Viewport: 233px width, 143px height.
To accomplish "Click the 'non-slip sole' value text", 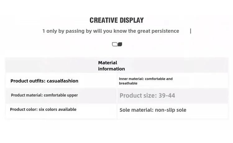I will point(171,110).
